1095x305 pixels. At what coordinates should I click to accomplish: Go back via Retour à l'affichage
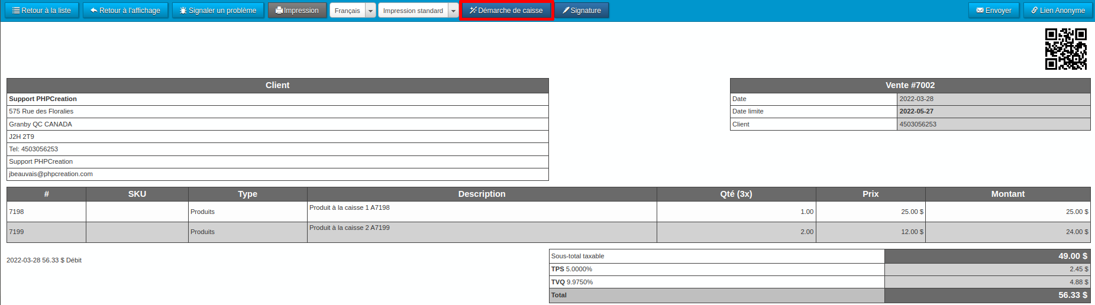125,11
